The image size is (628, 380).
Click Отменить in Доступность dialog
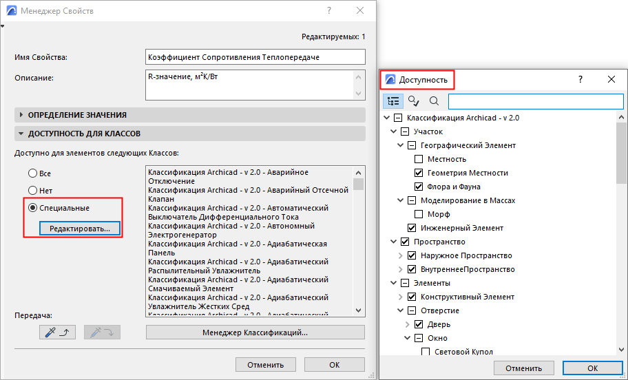coord(523,368)
